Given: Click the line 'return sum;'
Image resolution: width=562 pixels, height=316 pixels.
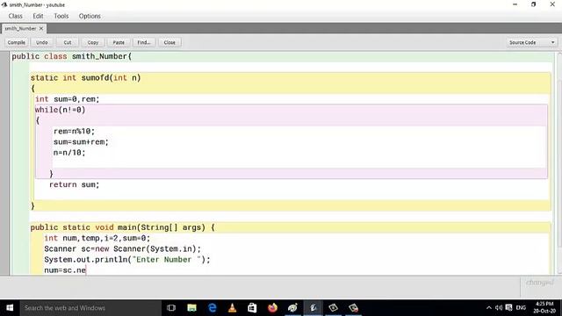Looking at the screenshot, I should coord(74,184).
